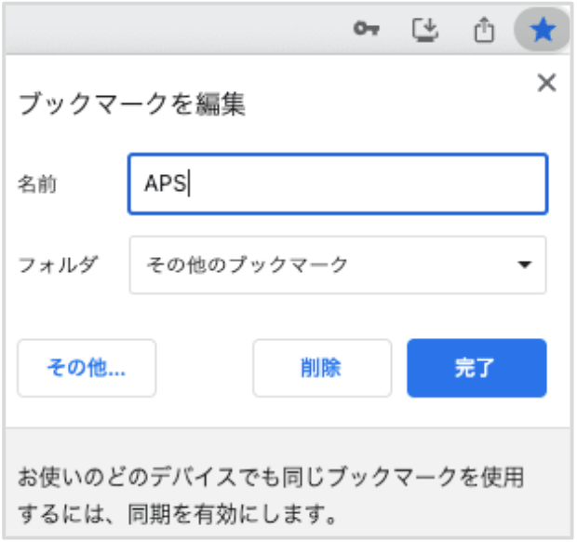Focus the 名前 name input field
The image size is (577, 542).
(338, 183)
